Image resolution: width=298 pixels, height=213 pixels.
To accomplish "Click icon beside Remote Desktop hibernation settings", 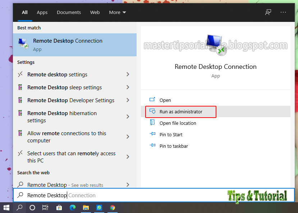I will pyautogui.click(x=20, y=113).
